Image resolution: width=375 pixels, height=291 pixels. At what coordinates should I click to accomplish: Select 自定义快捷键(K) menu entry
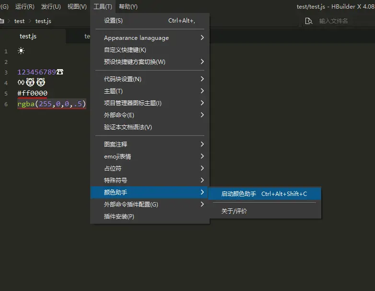pos(150,50)
